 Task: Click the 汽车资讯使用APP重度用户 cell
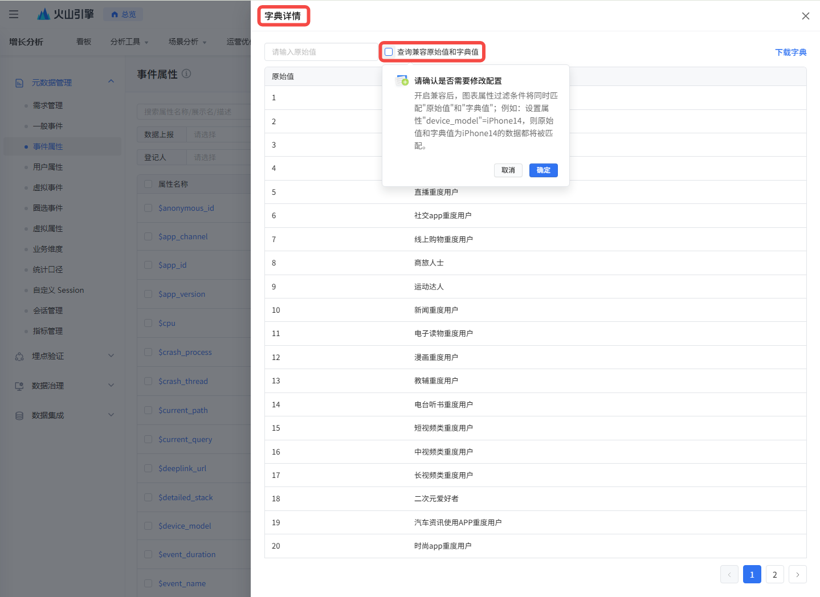click(x=458, y=522)
